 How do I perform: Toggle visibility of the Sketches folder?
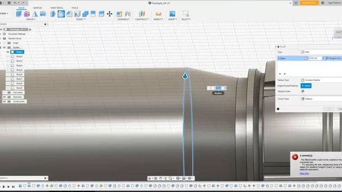coord(5,97)
